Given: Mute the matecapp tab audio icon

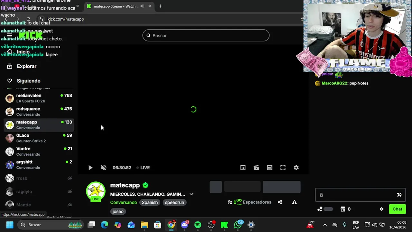Looking at the screenshot, I should point(142,6).
